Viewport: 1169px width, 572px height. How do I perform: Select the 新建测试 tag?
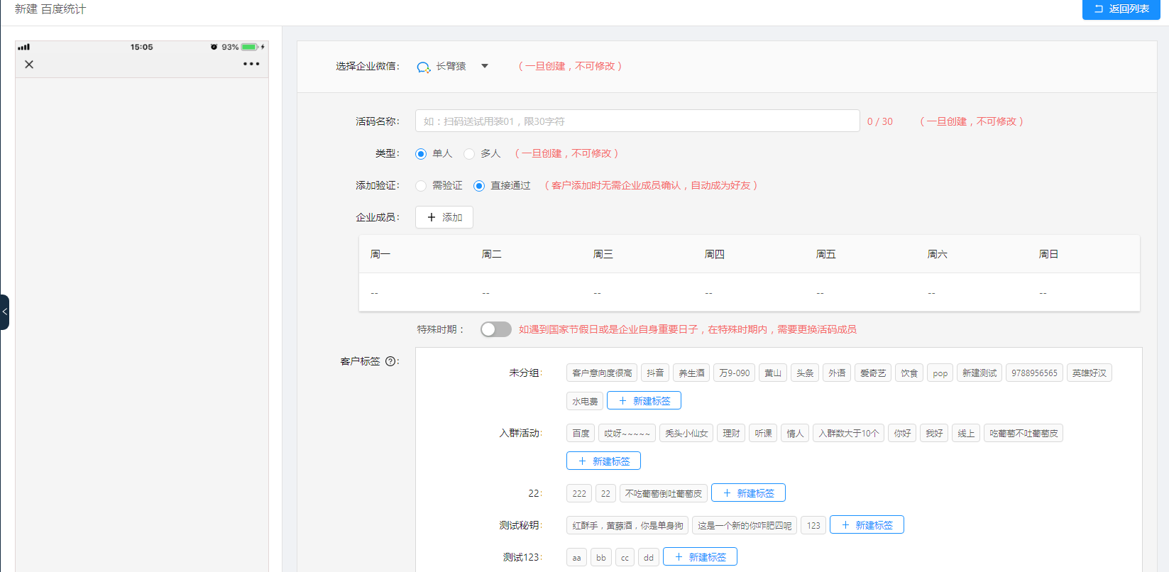point(979,373)
